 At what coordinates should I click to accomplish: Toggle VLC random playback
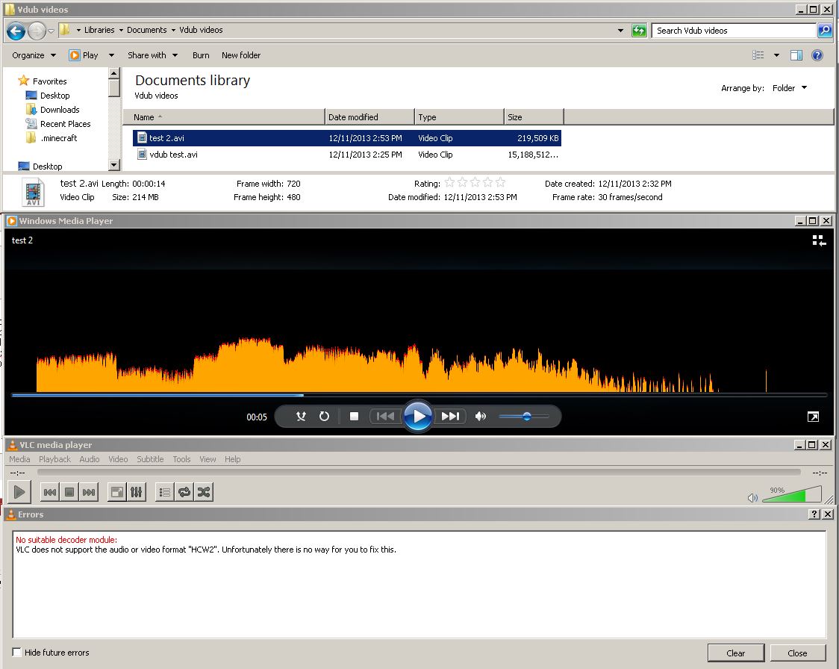coord(204,492)
